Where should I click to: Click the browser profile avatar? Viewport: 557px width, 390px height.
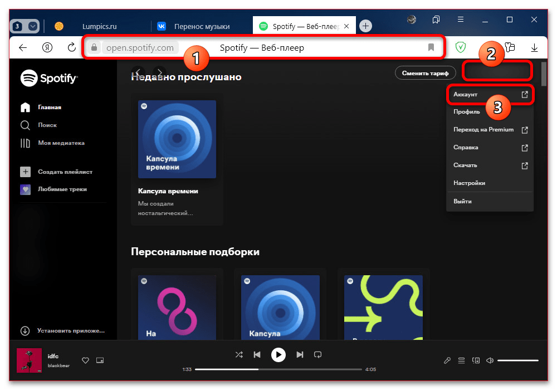(x=412, y=19)
